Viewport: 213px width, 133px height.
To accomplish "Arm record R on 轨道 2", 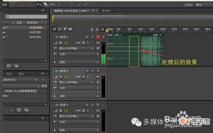I will point(98,71).
